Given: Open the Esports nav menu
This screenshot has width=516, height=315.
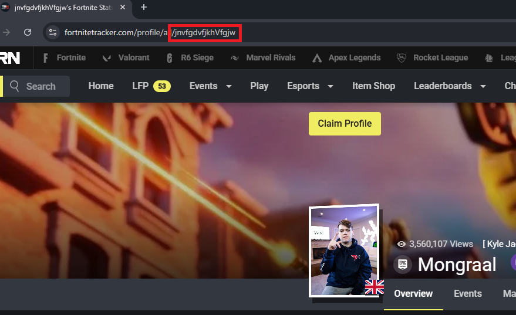Looking at the screenshot, I should (303, 86).
